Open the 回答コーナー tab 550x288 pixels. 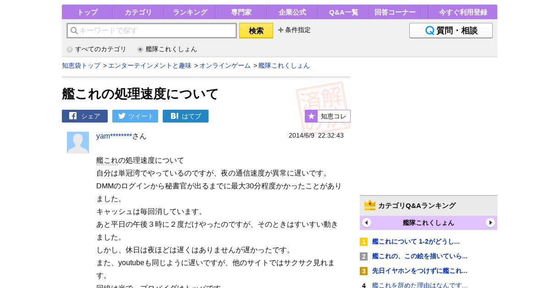[x=395, y=12]
